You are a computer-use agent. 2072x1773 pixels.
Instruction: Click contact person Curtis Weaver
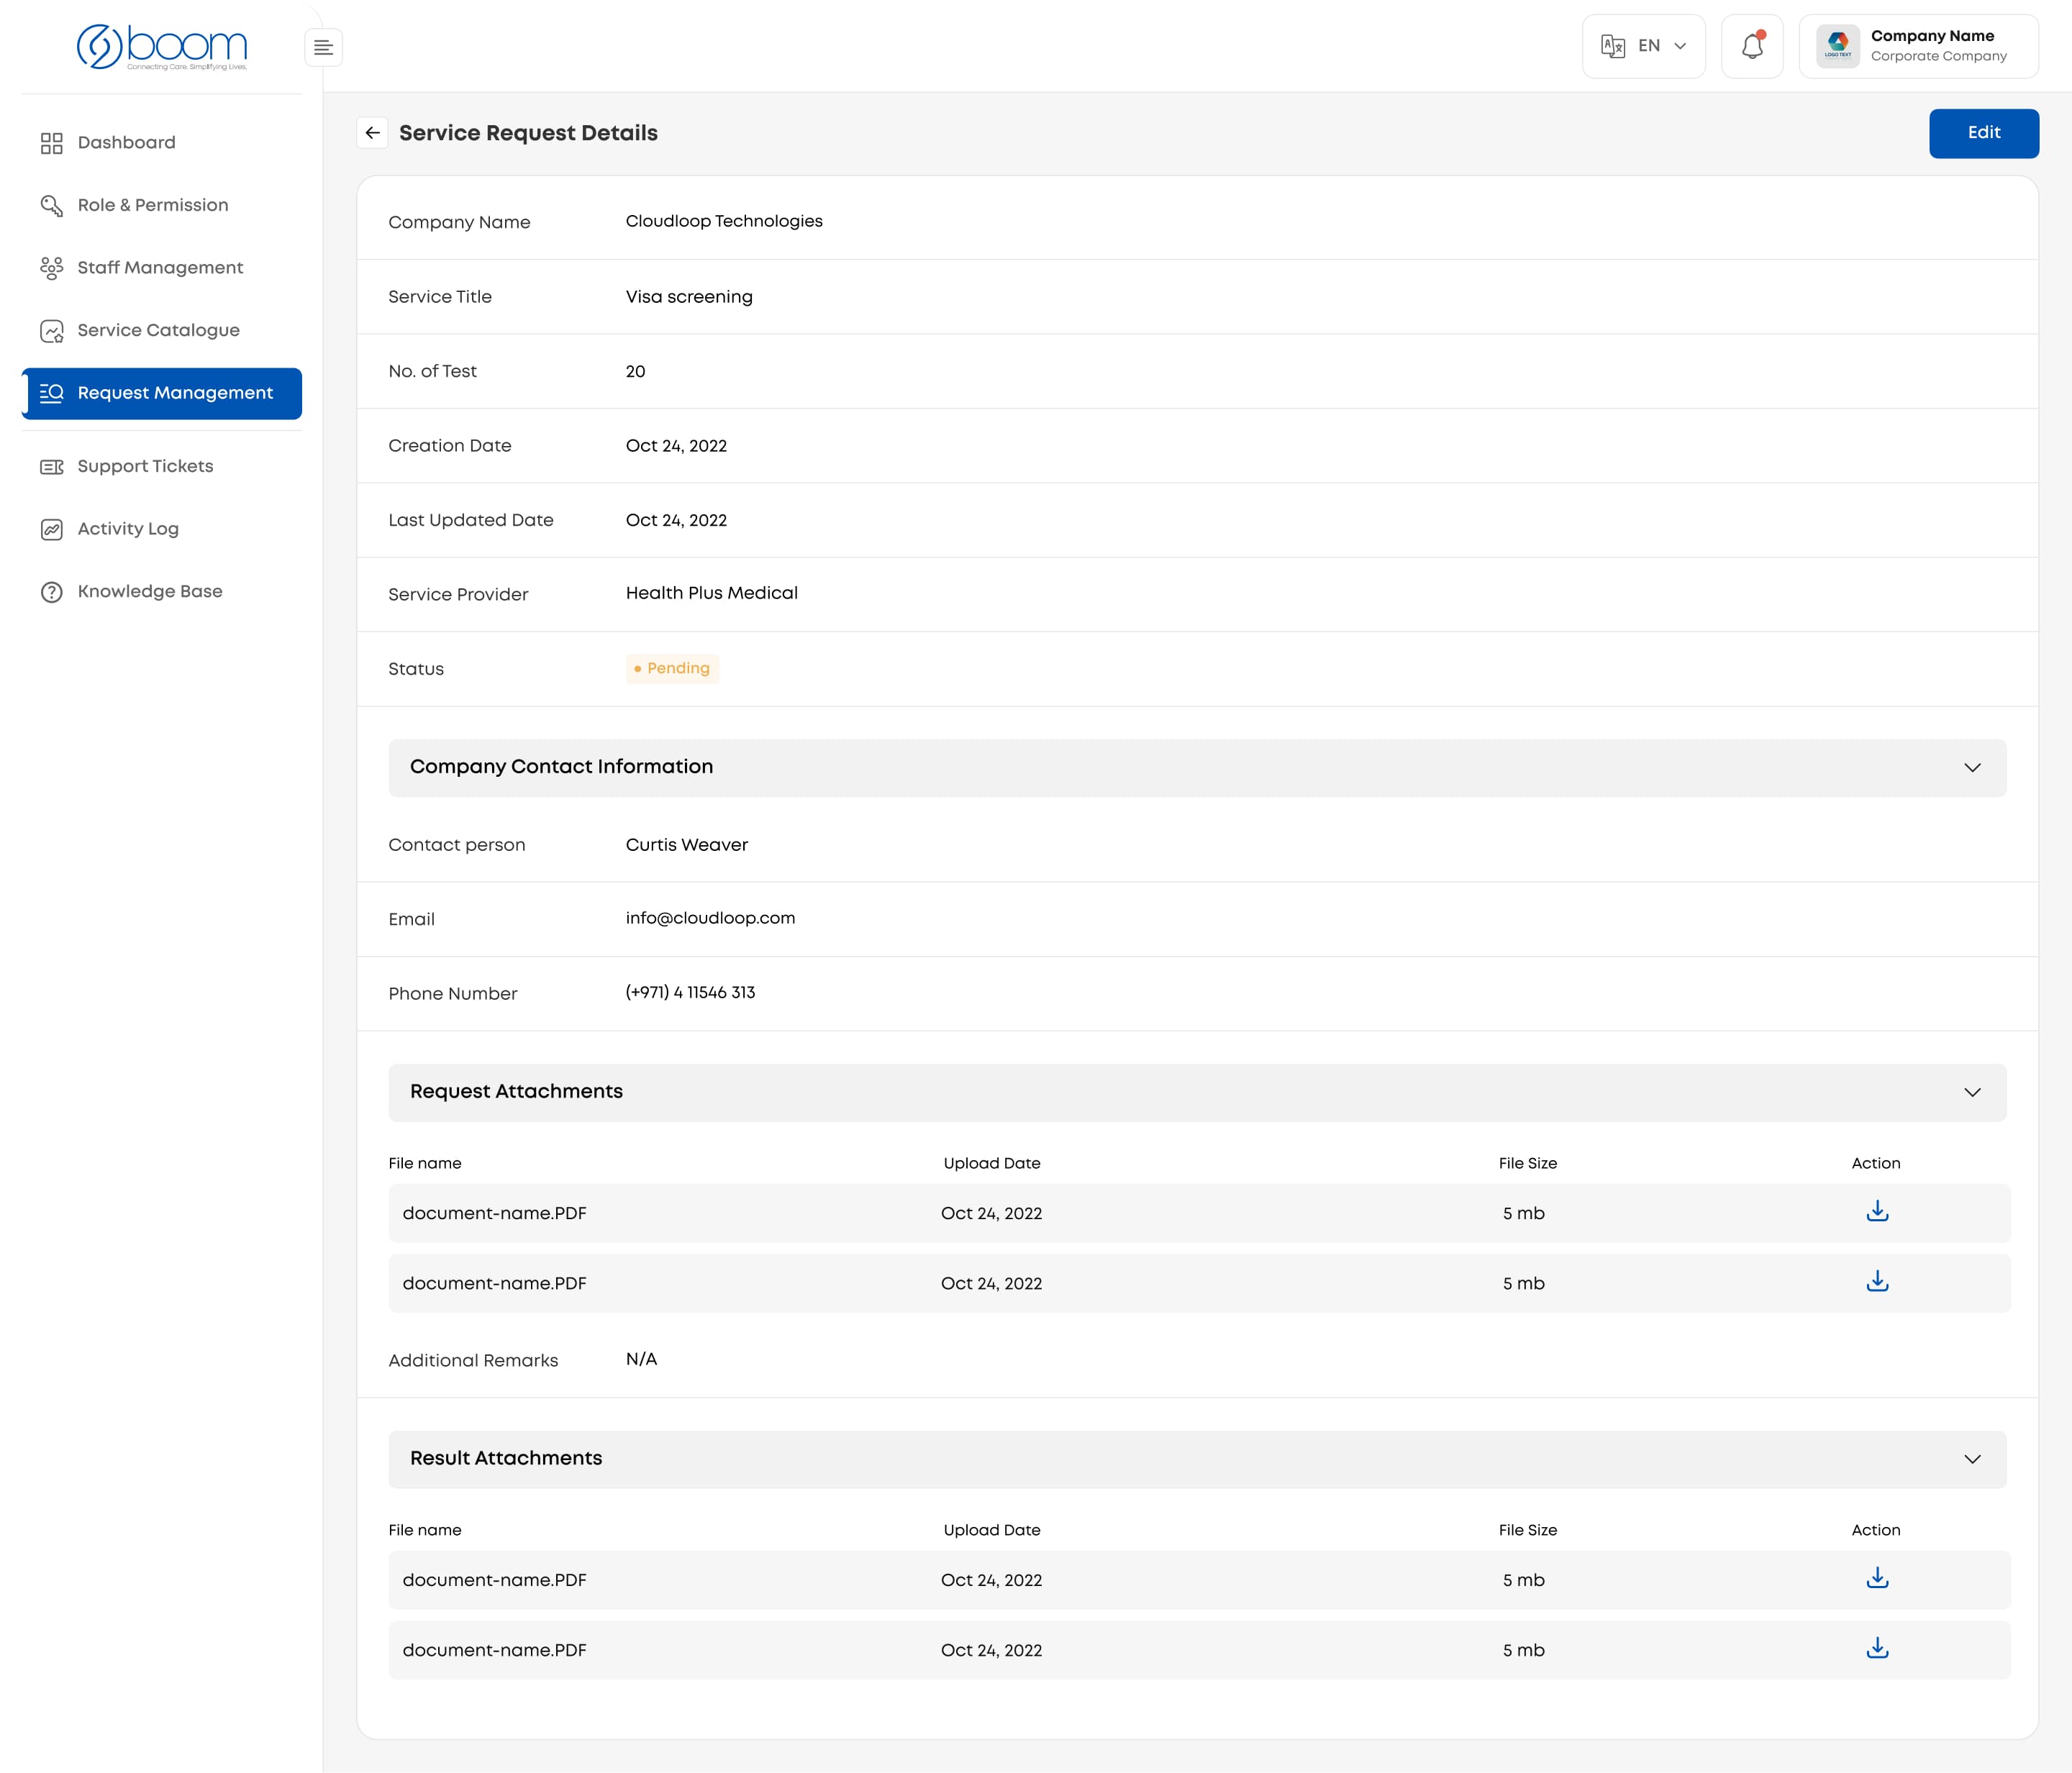pyautogui.click(x=686, y=845)
